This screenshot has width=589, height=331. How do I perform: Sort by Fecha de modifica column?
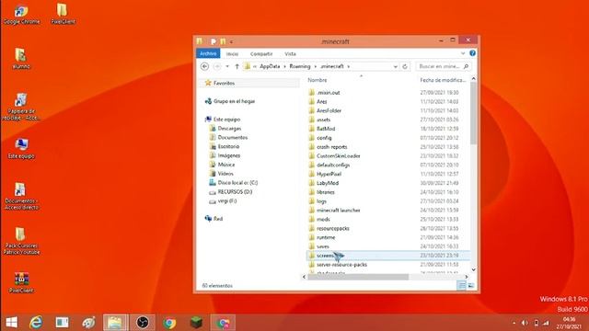point(443,80)
